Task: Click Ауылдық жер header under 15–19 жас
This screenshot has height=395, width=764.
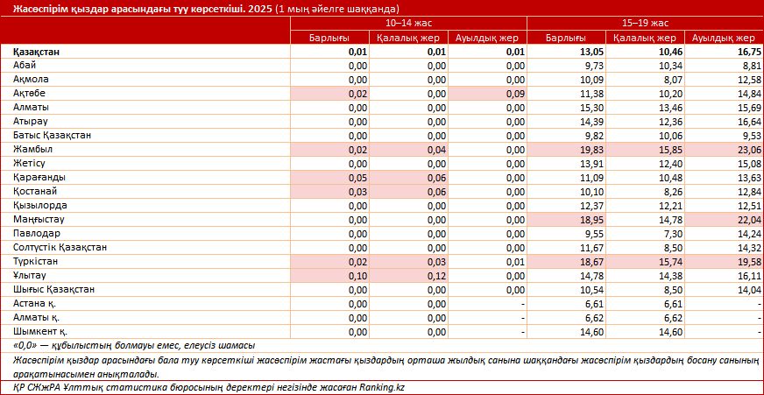Action: tap(723, 38)
